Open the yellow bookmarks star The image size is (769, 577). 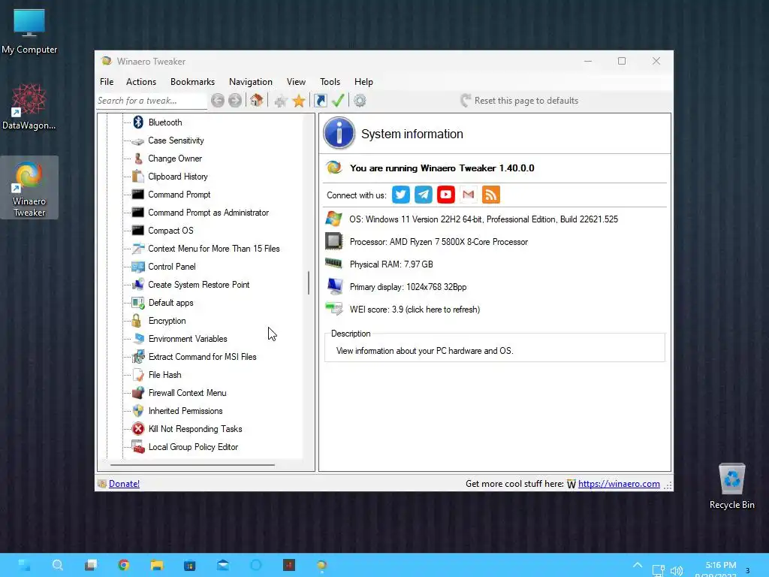click(x=299, y=101)
